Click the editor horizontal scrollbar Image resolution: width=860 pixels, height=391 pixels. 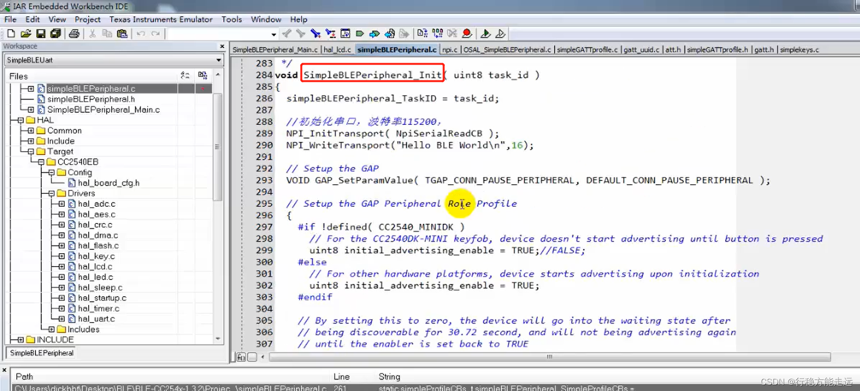pos(549,357)
